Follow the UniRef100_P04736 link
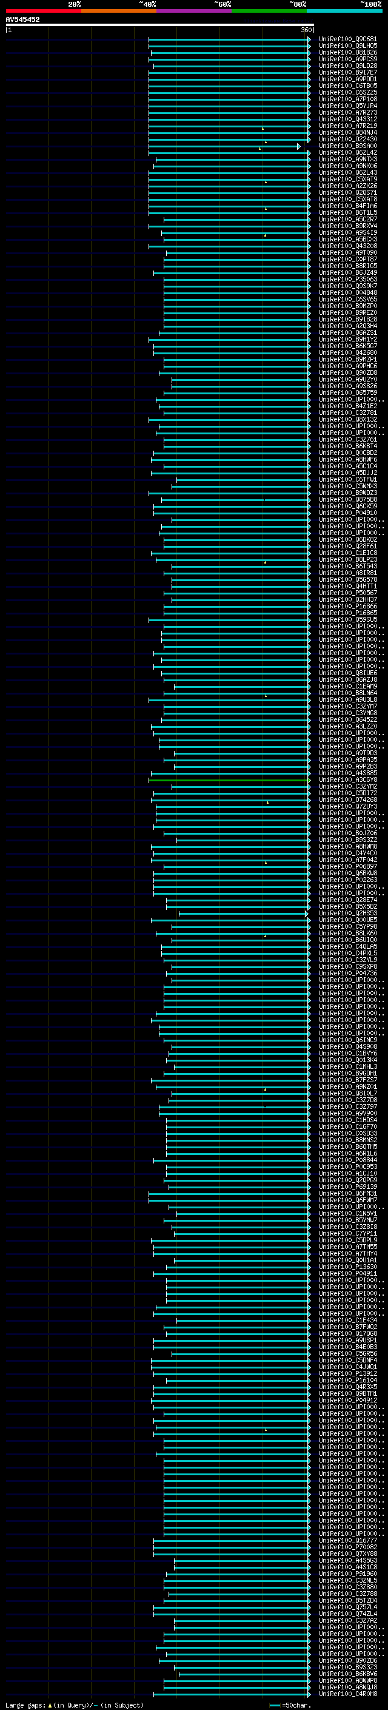388x1710 pixels. (347, 973)
